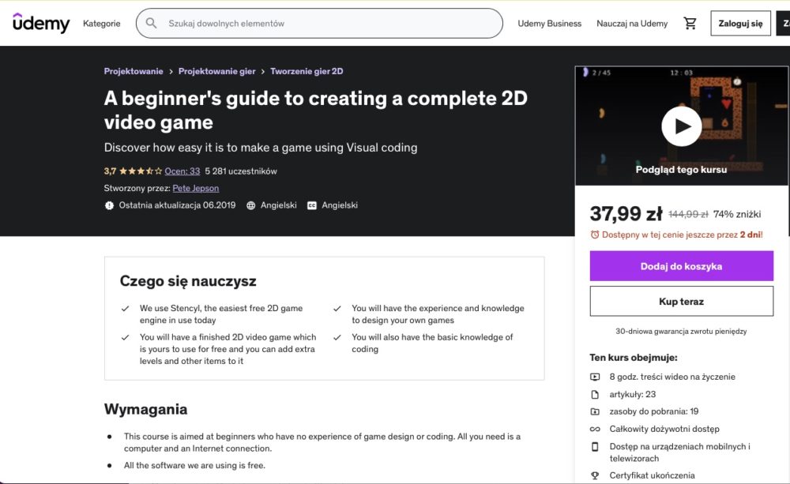Viewport: 790px width, 484px height.
Task: Click the course title heading
Action: point(315,111)
